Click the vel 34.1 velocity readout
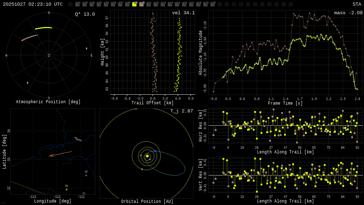The height and width of the screenshot is (205, 364). 183,13
